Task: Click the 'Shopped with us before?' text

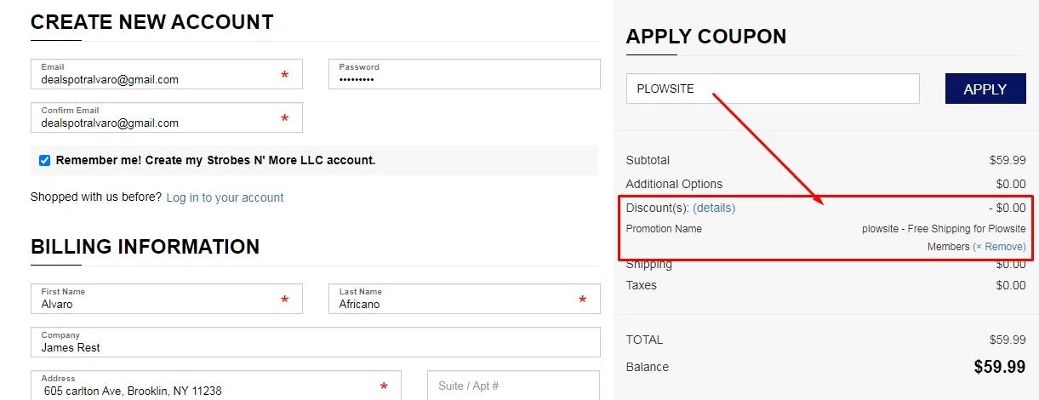Action: [95, 197]
